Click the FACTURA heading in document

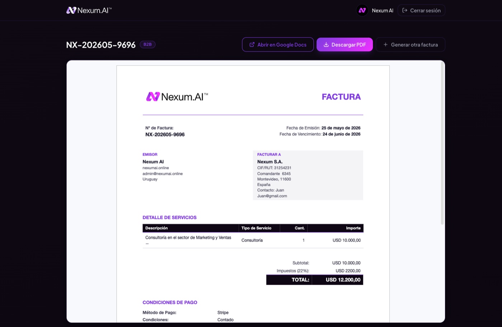[341, 97]
